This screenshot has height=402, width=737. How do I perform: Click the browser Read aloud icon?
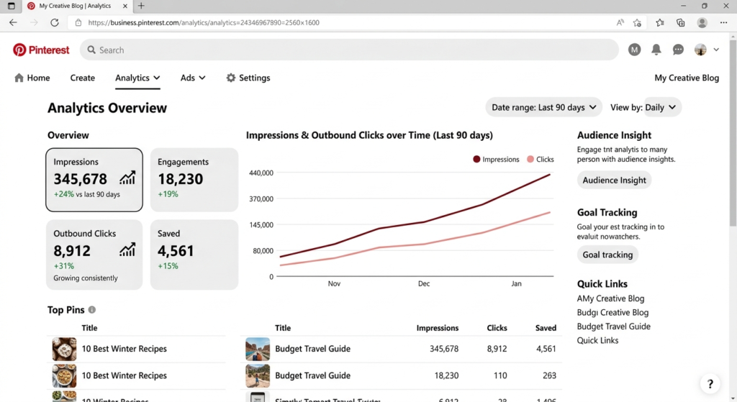click(x=620, y=22)
